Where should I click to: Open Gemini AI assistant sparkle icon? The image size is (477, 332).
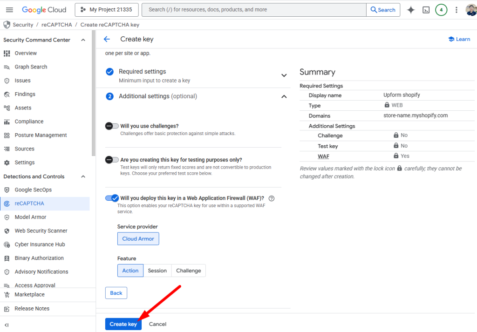(x=411, y=10)
